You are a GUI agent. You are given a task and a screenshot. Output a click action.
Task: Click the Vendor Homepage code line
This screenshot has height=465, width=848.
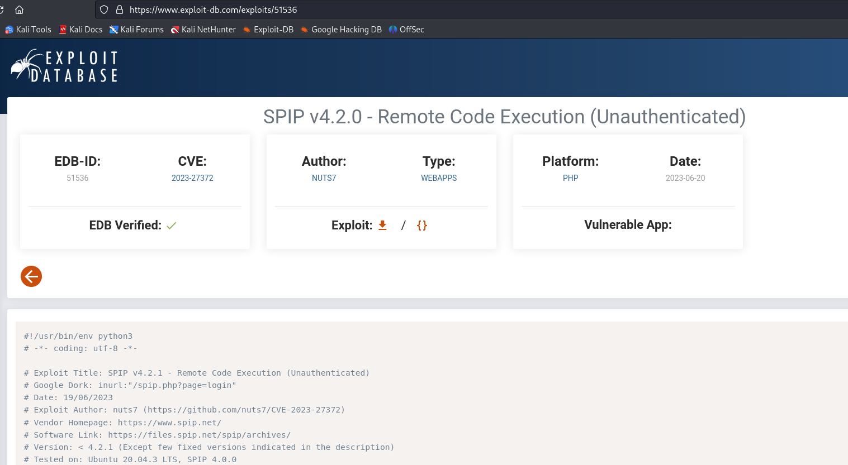122,423
